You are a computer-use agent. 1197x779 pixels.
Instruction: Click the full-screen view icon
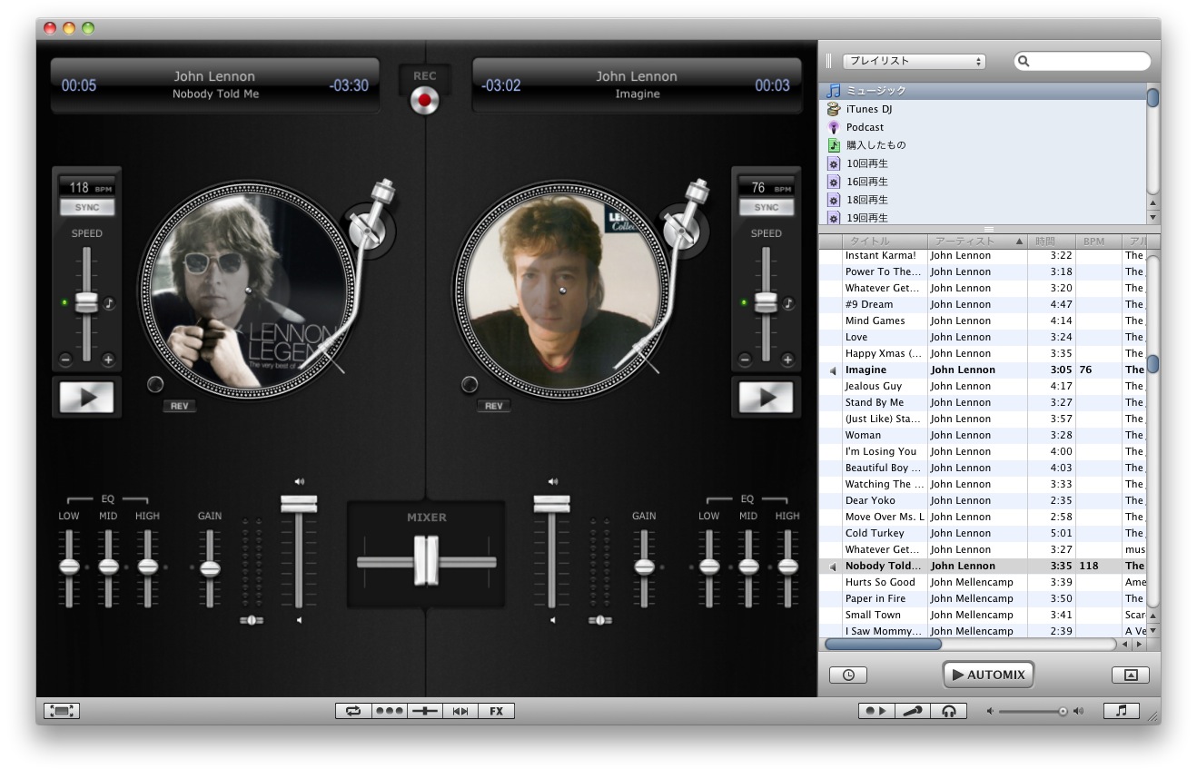pos(62,711)
